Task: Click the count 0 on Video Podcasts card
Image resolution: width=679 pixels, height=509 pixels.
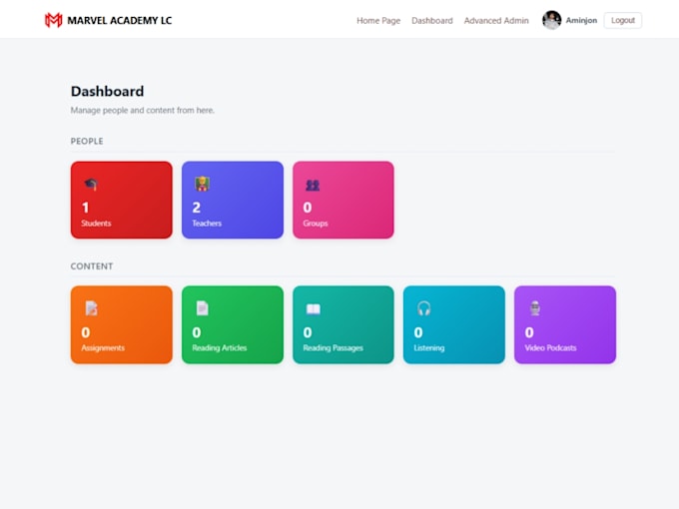Action: [529, 332]
